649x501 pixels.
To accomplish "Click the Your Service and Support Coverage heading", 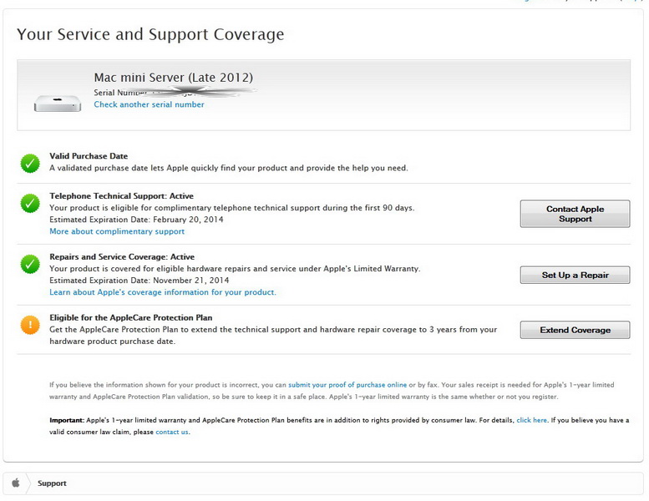I will [150, 34].
